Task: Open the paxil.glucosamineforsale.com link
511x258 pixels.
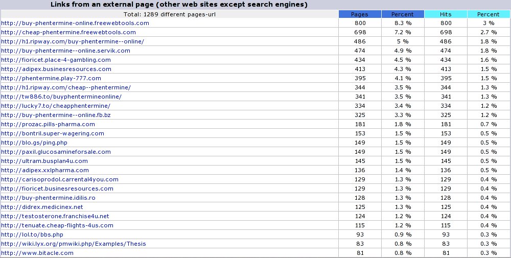Action: tap(56, 152)
